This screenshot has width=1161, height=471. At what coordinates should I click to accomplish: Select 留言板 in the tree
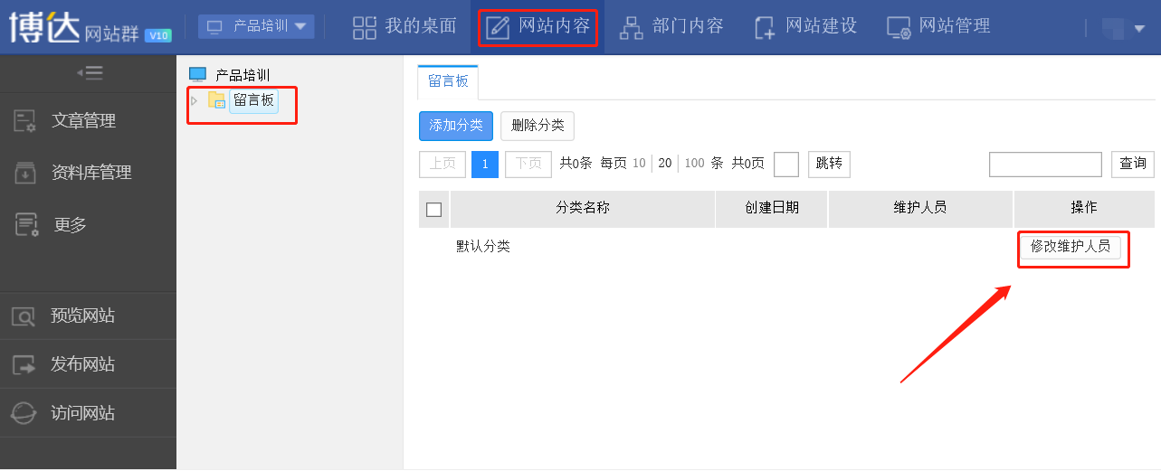[x=253, y=100]
